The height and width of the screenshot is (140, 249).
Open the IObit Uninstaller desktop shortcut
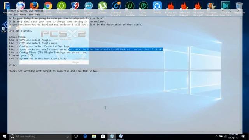pos(130,6)
